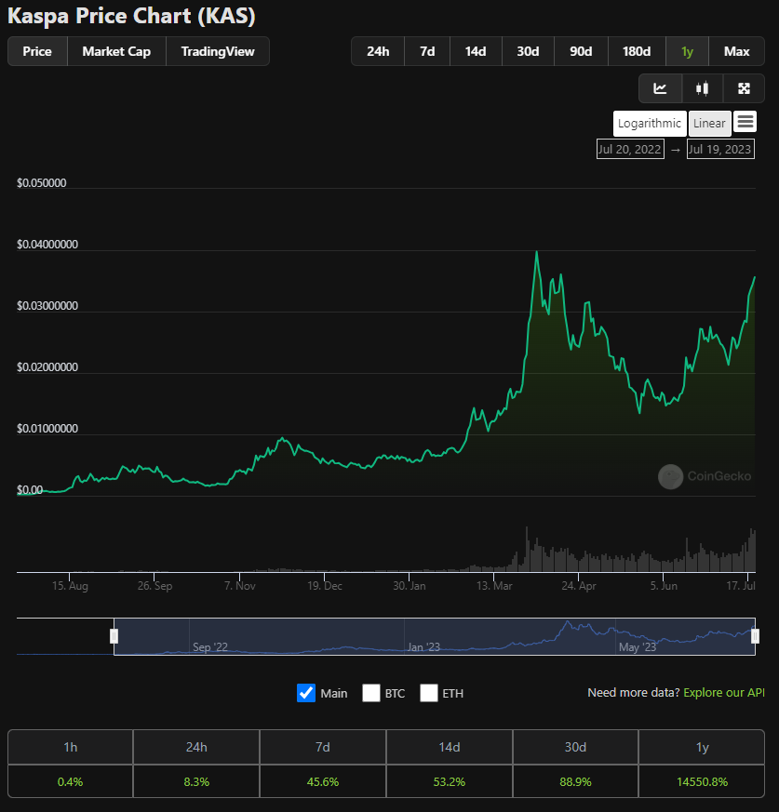
Task: Open the Price tab
Action: point(37,51)
